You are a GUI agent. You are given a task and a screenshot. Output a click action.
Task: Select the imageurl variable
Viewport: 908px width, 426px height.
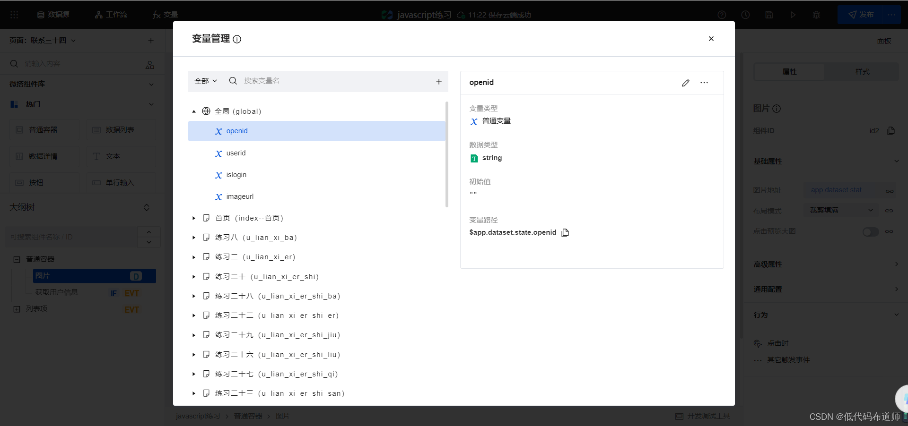239,196
